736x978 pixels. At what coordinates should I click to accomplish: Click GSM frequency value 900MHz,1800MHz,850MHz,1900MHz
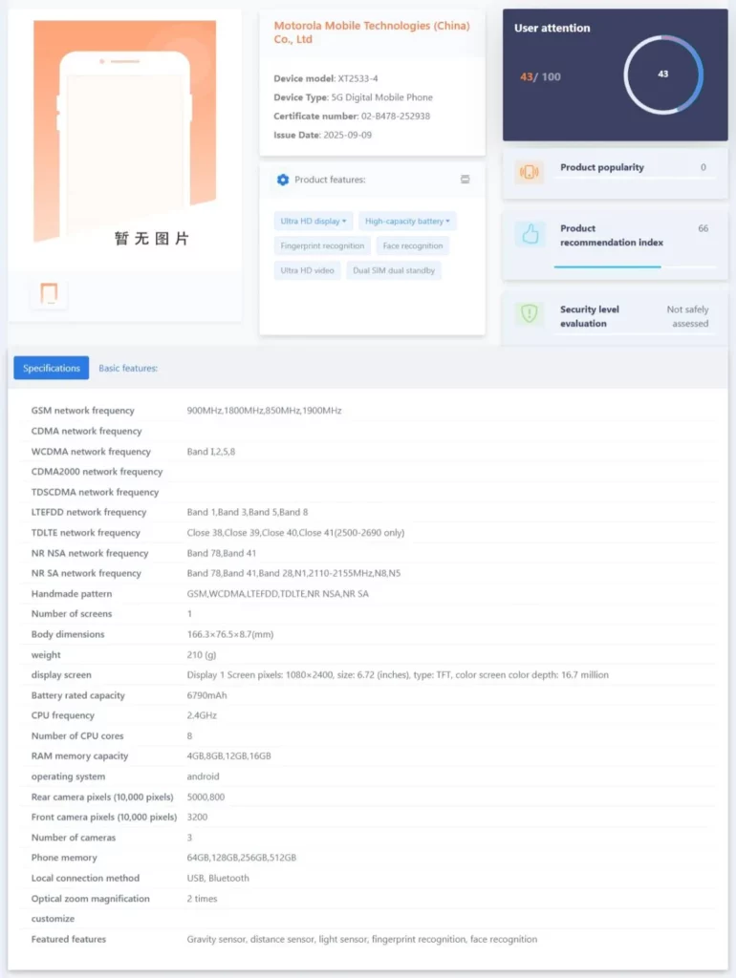[264, 411]
